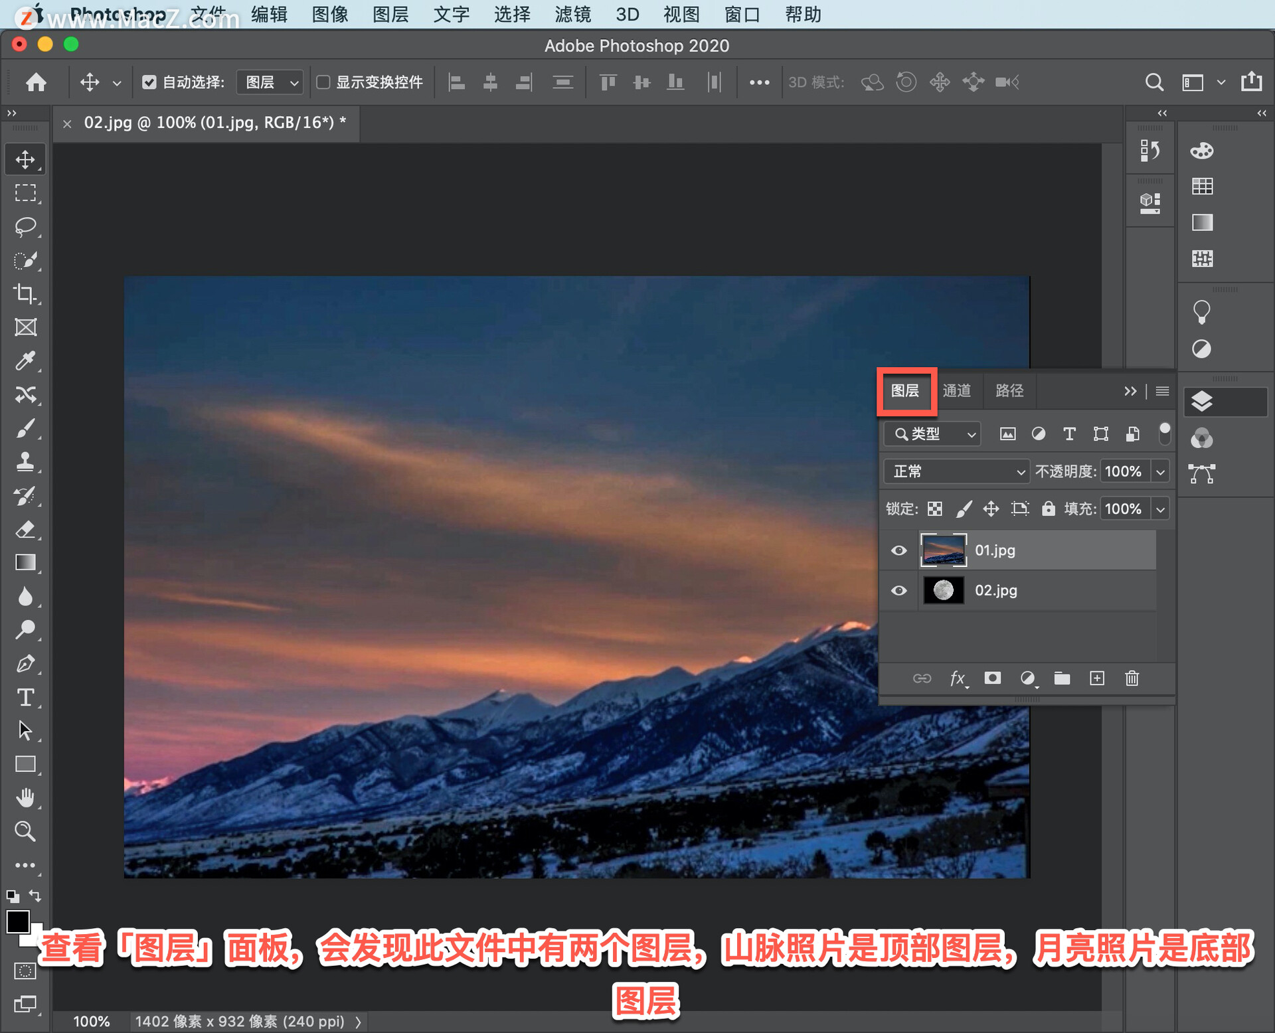
Task: Open the Image (图像) menu
Action: click(x=330, y=14)
